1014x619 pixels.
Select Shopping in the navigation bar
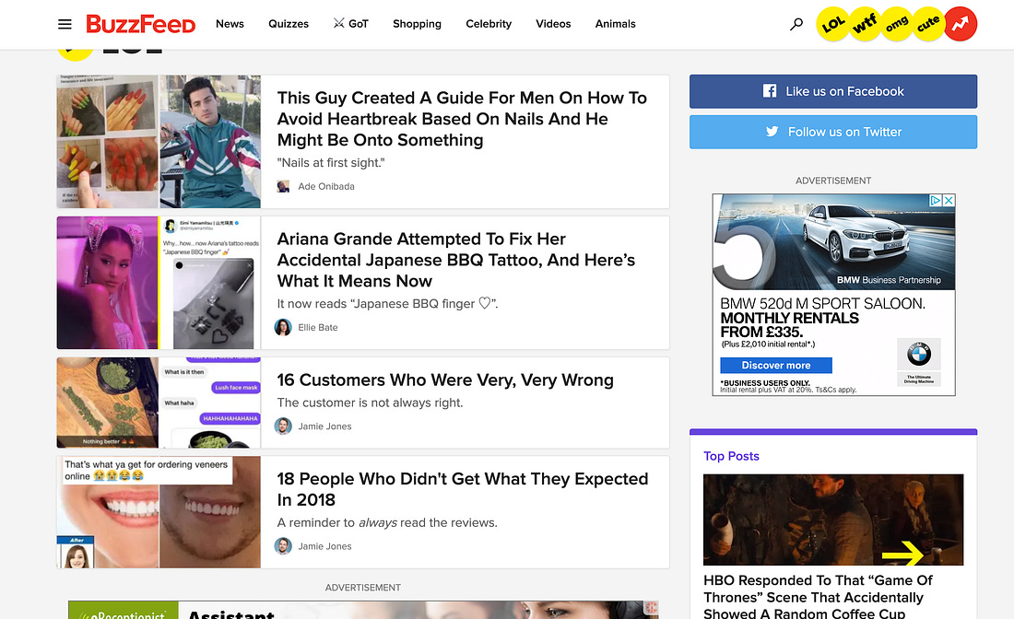(x=417, y=24)
